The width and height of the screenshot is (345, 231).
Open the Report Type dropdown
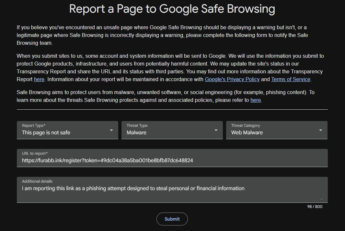pyautogui.click(x=67, y=130)
